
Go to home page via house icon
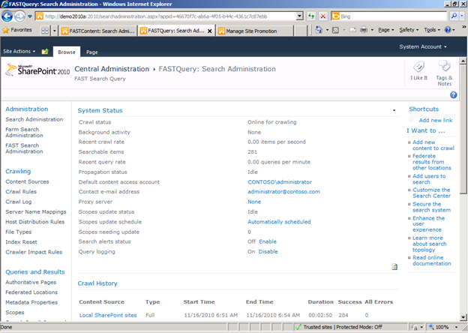[x=319, y=30]
